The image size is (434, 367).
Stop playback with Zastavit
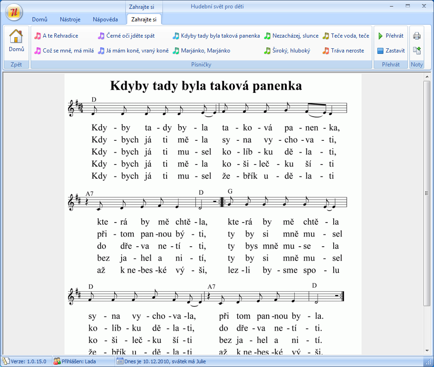[x=391, y=51]
